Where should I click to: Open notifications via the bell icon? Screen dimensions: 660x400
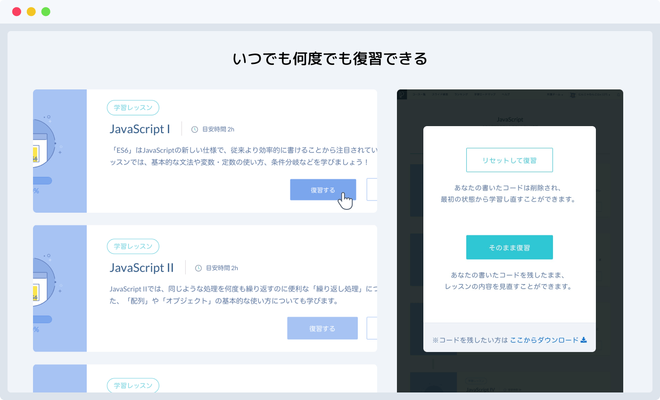coord(618,94)
